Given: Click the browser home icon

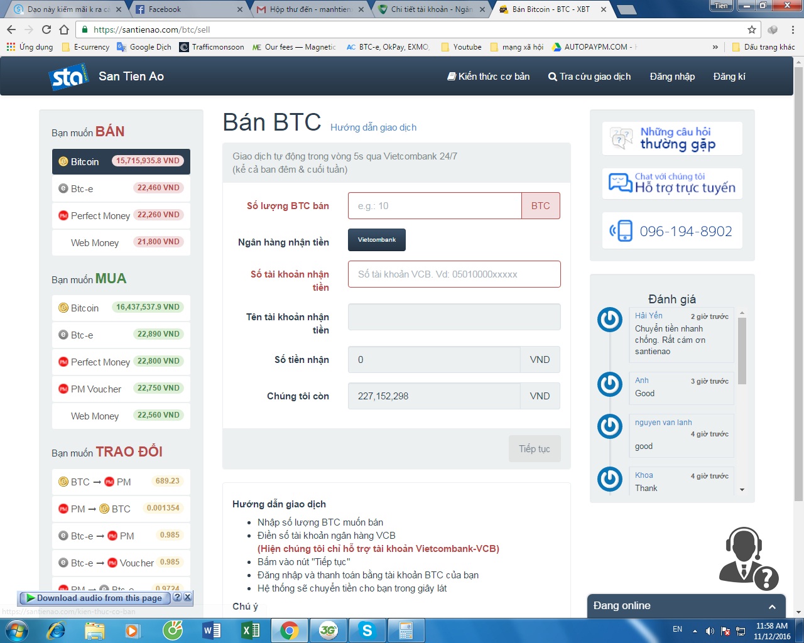Looking at the screenshot, I should point(64,30).
